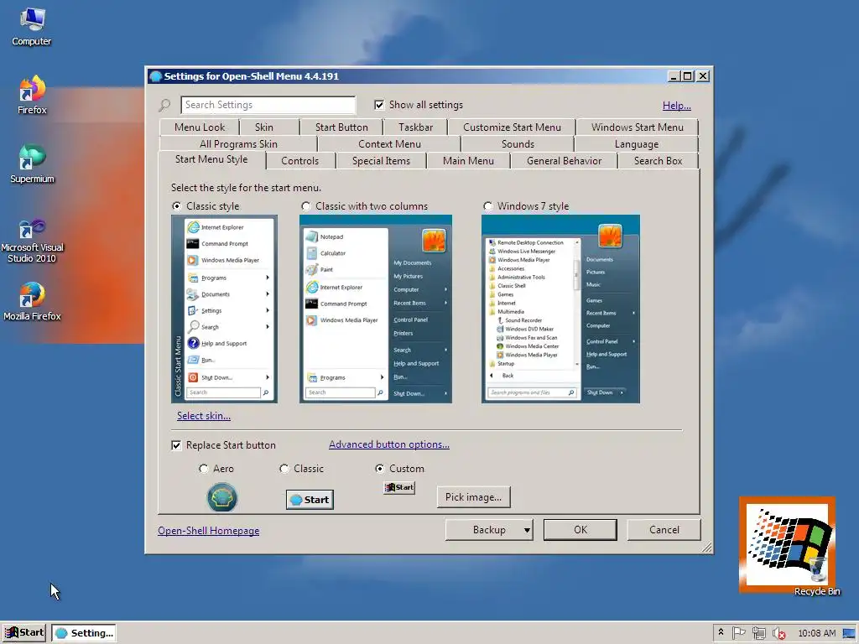Click the OK button
The height and width of the screenshot is (644, 859).
(580, 530)
